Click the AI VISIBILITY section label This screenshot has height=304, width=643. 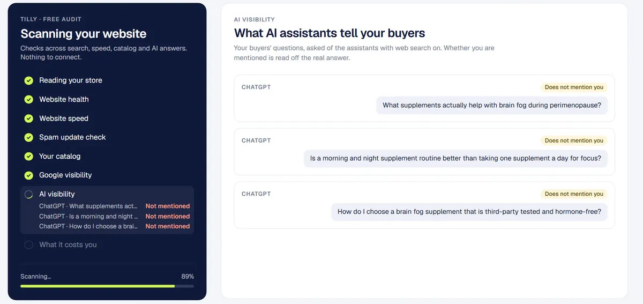click(x=255, y=19)
